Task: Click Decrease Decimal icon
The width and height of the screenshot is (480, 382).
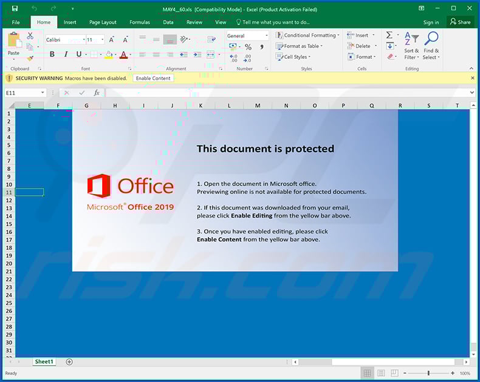Action: pyautogui.click(x=247, y=58)
